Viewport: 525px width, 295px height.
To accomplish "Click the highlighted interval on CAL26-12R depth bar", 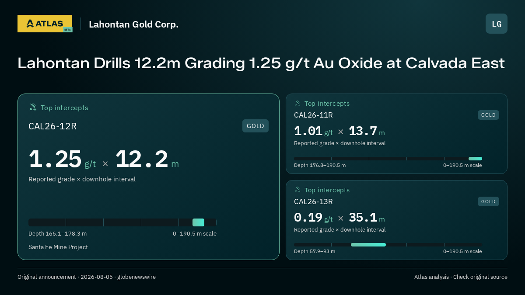I will pos(198,222).
